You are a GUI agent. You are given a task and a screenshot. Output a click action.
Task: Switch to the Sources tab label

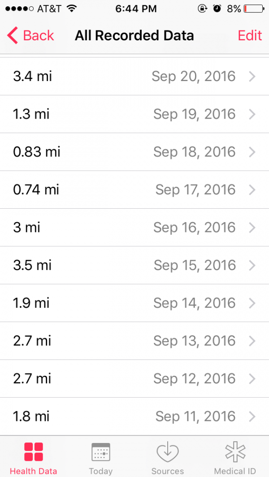pos(168,471)
